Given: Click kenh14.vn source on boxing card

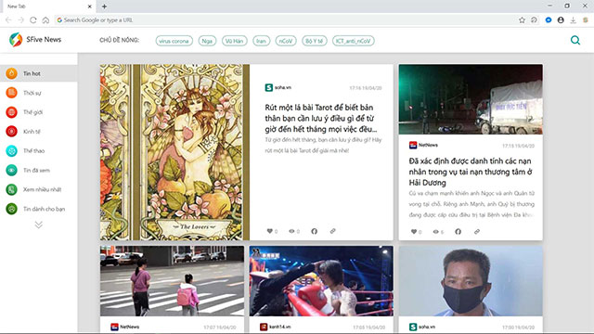Looking at the screenshot, I should 276,327.
